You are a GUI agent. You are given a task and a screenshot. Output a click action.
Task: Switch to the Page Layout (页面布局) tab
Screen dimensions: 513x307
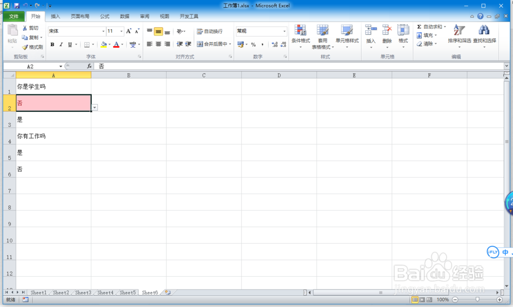(x=80, y=16)
